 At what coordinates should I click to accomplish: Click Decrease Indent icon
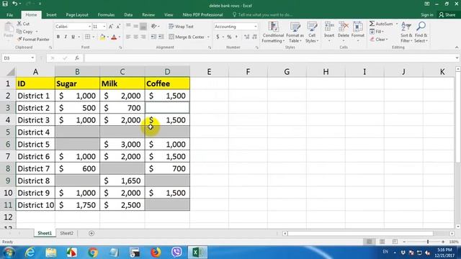(153, 37)
